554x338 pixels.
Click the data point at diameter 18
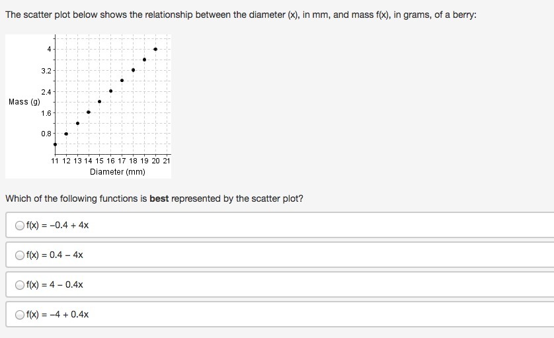pos(133,69)
